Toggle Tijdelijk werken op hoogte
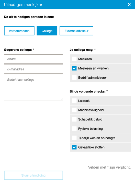Image resolution: width=135 pixels, height=184 pixels. click(74, 138)
